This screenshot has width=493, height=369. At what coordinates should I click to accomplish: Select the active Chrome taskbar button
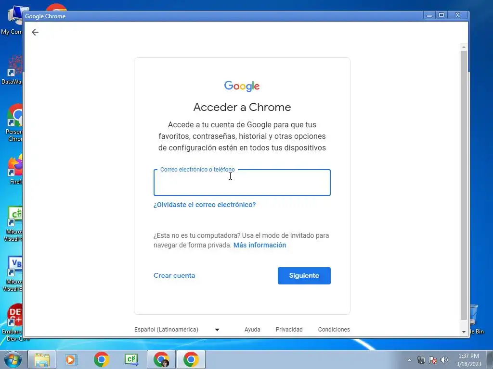(x=191, y=359)
